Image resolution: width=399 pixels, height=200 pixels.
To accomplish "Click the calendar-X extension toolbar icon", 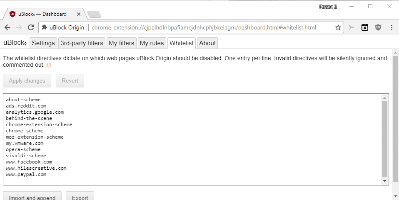I will pyautogui.click(x=365, y=27).
